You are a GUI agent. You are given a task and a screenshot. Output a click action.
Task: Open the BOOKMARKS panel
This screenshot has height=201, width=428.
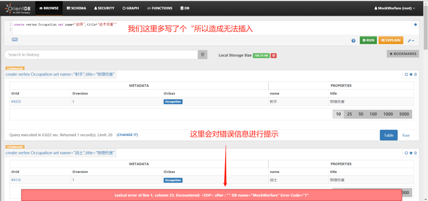coord(403,54)
